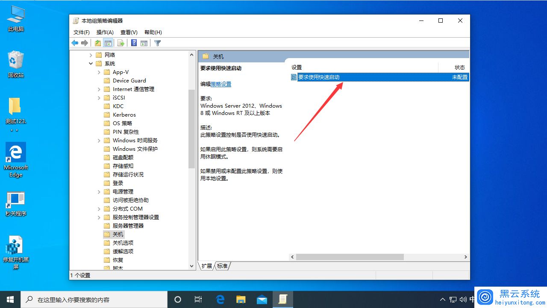This screenshot has height=308, width=547.
Task: Switch to 标准 tab
Action: pyautogui.click(x=222, y=266)
